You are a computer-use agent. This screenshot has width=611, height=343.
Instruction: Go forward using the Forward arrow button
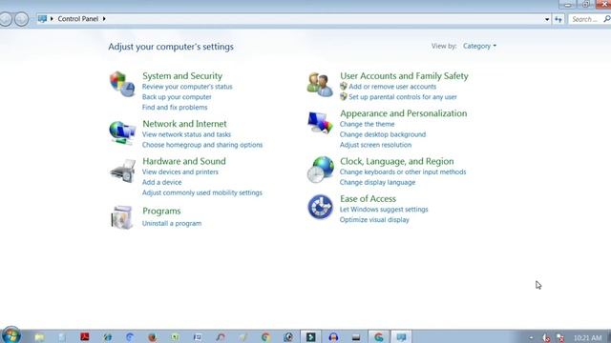(x=21, y=19)
